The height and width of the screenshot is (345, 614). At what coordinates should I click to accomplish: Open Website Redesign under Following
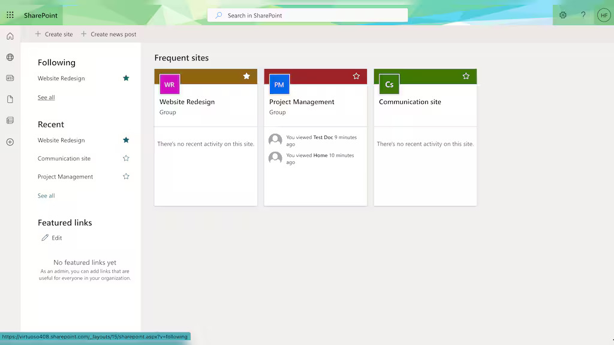[x=61, y=78]
